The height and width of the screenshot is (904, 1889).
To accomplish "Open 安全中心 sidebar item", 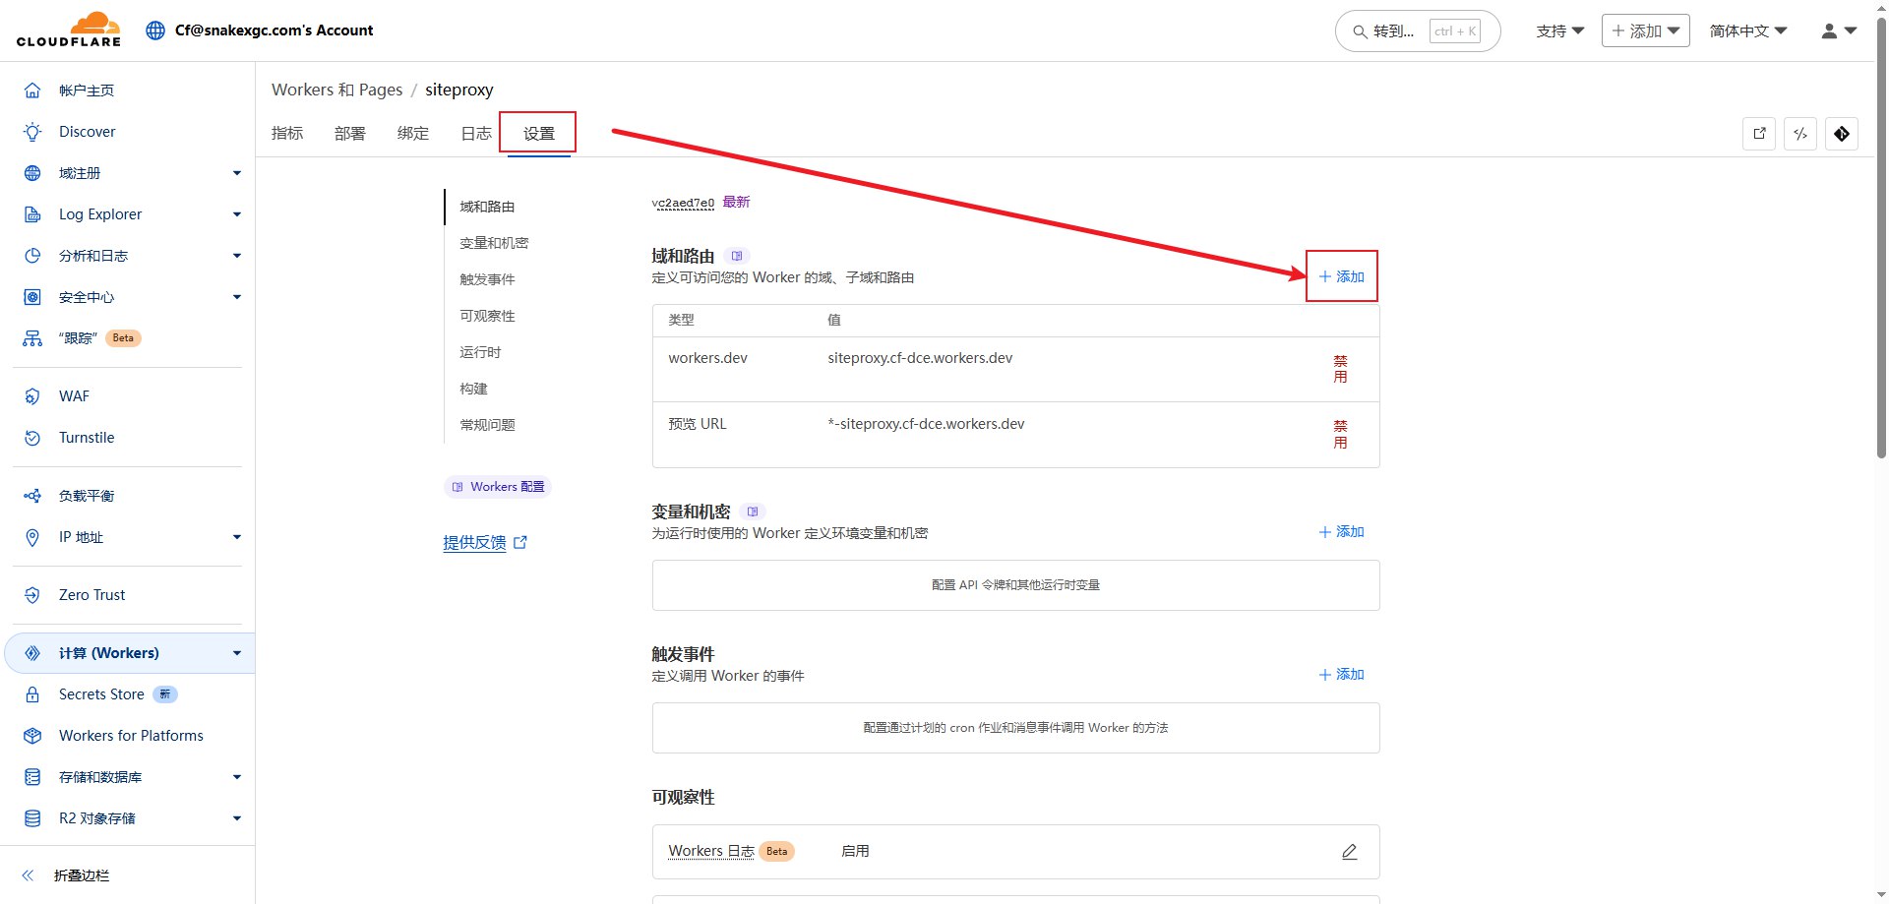I will 87,297.
